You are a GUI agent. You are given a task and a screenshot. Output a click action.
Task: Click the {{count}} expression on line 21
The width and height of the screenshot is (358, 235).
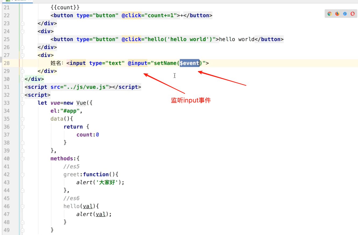(65, 8)
